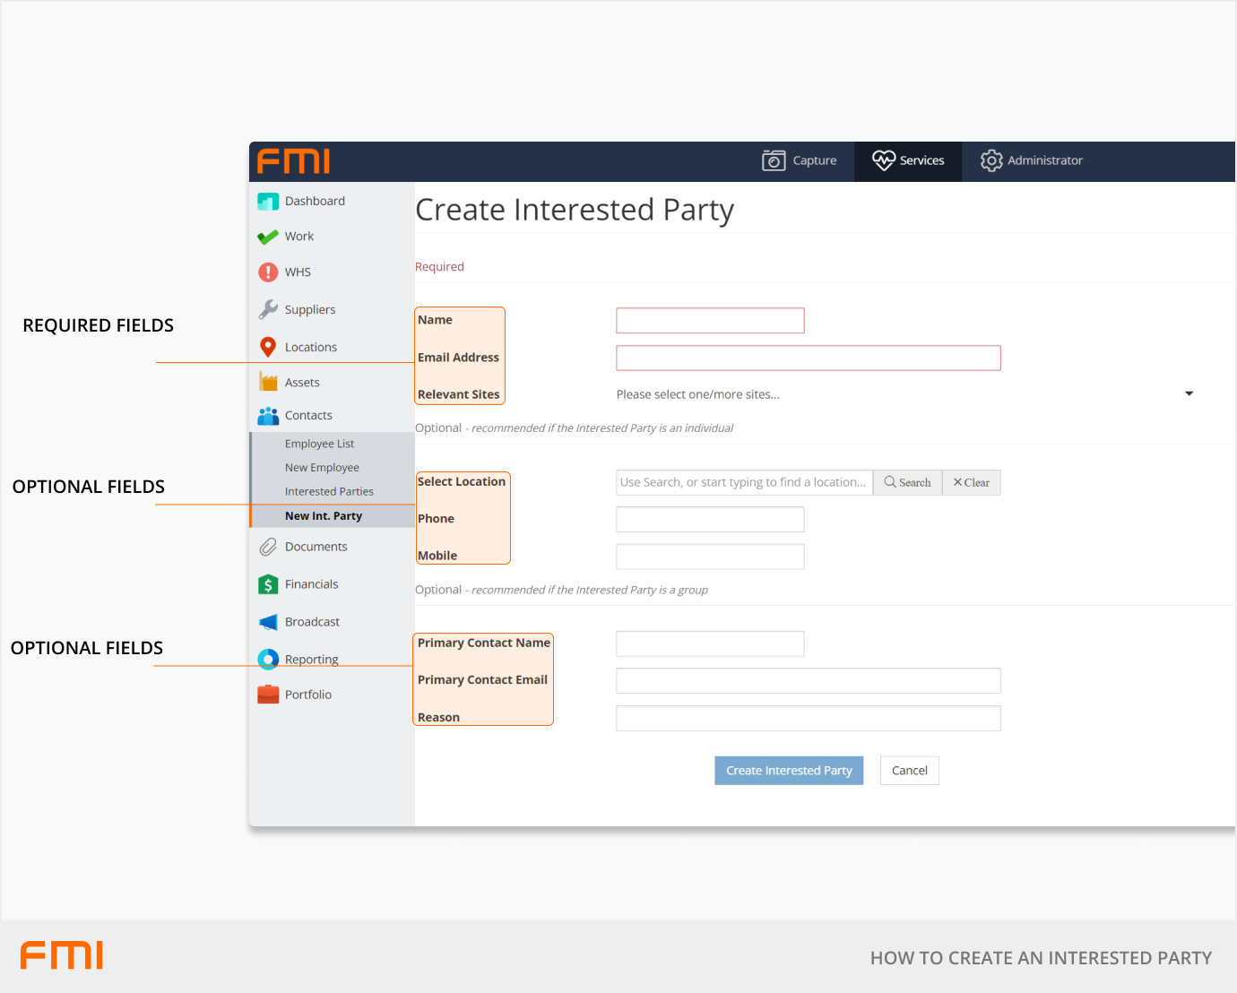Expand the Relevant Sites dropdown arrow
The image size is (1237, 993).
click(1189, 394)
